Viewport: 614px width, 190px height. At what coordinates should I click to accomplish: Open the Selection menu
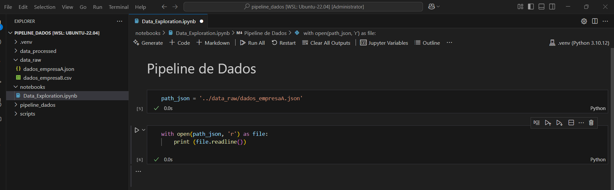(44, 7)
